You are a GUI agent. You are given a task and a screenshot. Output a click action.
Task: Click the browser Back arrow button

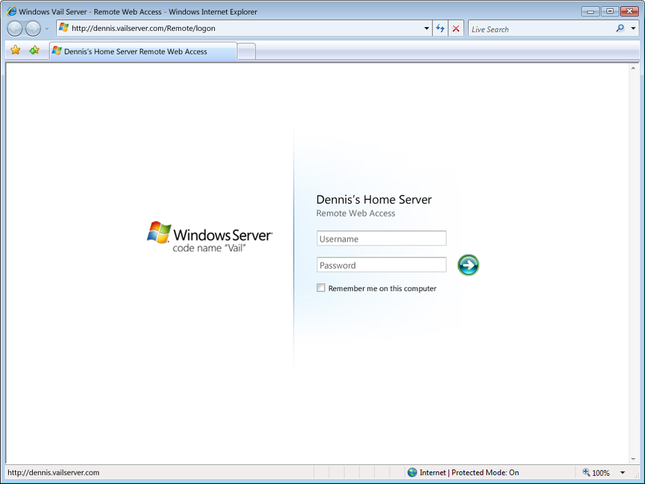coord(15,29)
